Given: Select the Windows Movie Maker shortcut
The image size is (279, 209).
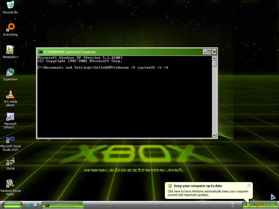Looking at the screenshot, I should pyautogui.click(x=10, y=188).
